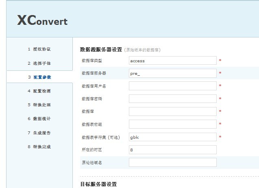Open step 2 in the wizard sidebar
This screenshot has width=259, height=188.
[39, 63]
